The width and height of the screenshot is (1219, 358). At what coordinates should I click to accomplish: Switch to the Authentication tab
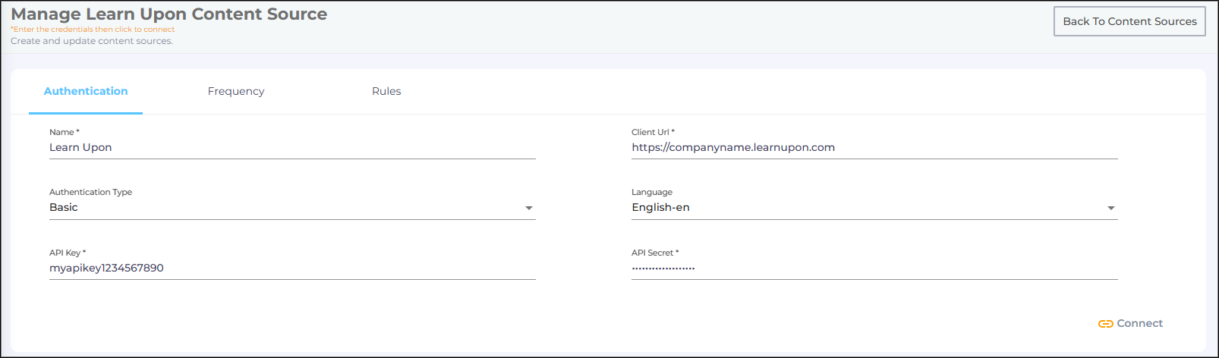coord(86,91)
